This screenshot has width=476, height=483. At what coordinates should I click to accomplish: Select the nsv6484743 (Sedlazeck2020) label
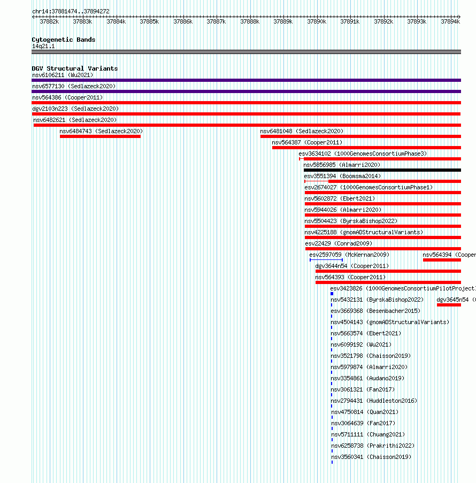(x=102, y=131)
